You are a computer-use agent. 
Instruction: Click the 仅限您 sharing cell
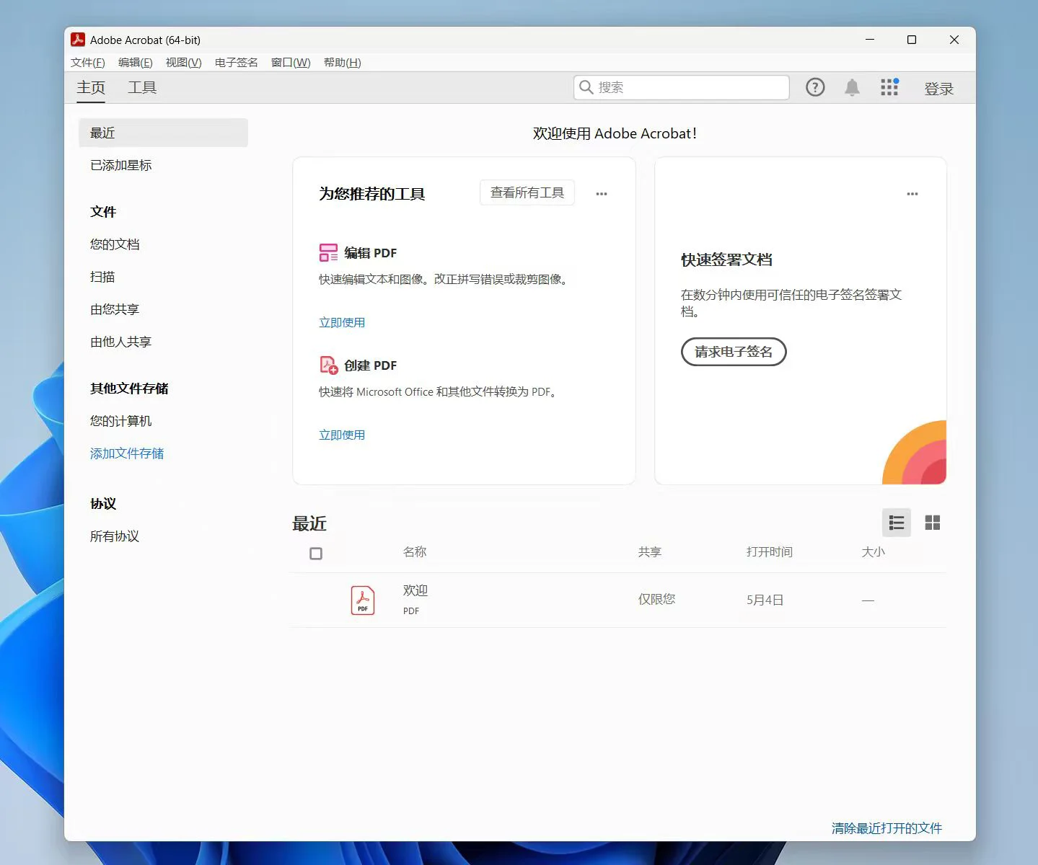click(656, 599)
